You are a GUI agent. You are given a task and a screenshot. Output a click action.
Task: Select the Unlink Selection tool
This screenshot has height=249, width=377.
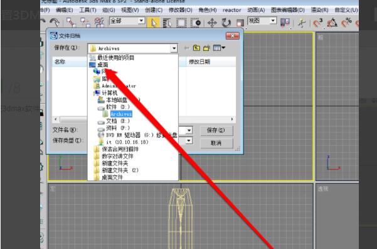(x=85, y=23)
